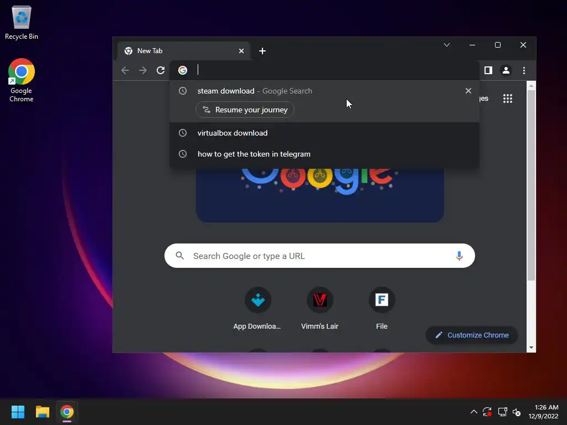Open the side panel icon
Image resolution: width=567 pixels, height=425 pixels.
pos(488,70)
